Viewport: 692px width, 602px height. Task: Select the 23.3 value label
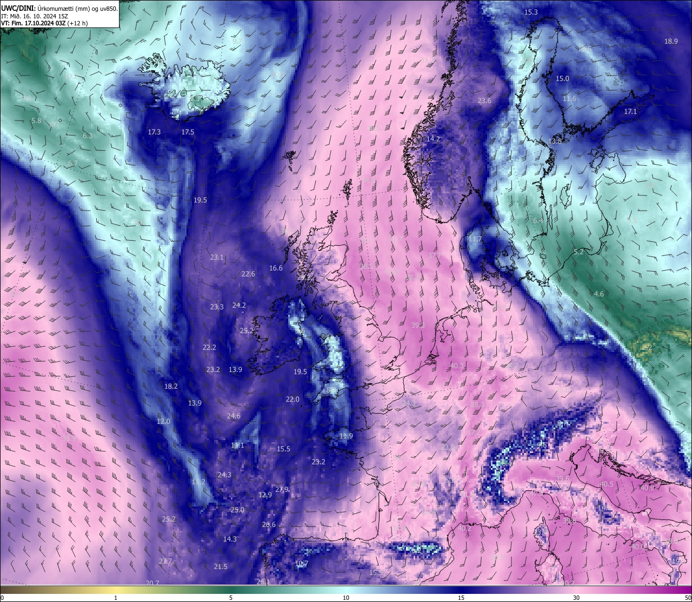pyautogui.click(x=217, y=307)
